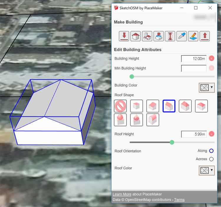Click the Edit Building Attributes heading
This screenshot has height=207, width=221.
[138, 49]
